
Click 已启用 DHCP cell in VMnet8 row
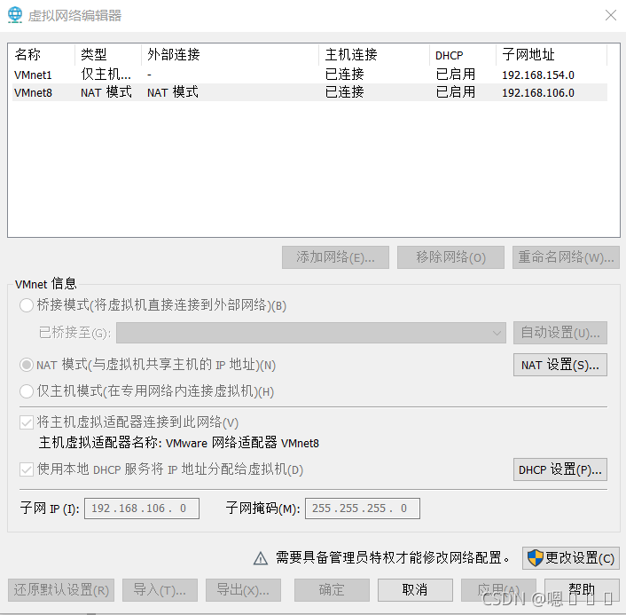456,92
